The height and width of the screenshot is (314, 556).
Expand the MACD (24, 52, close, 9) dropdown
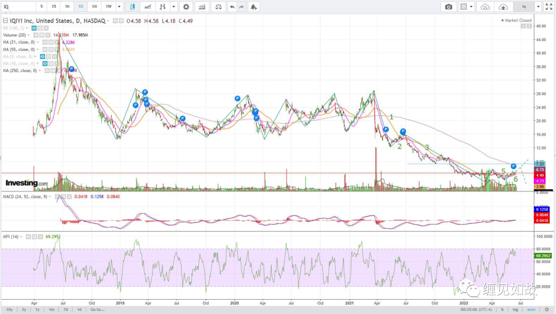click(50, 197)
